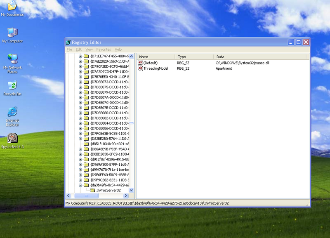Click the Type column header
This screenshot has width=330, height=238.
[x=194, y=57]
